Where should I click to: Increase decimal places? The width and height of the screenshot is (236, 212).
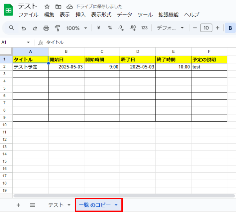point(133,28)
